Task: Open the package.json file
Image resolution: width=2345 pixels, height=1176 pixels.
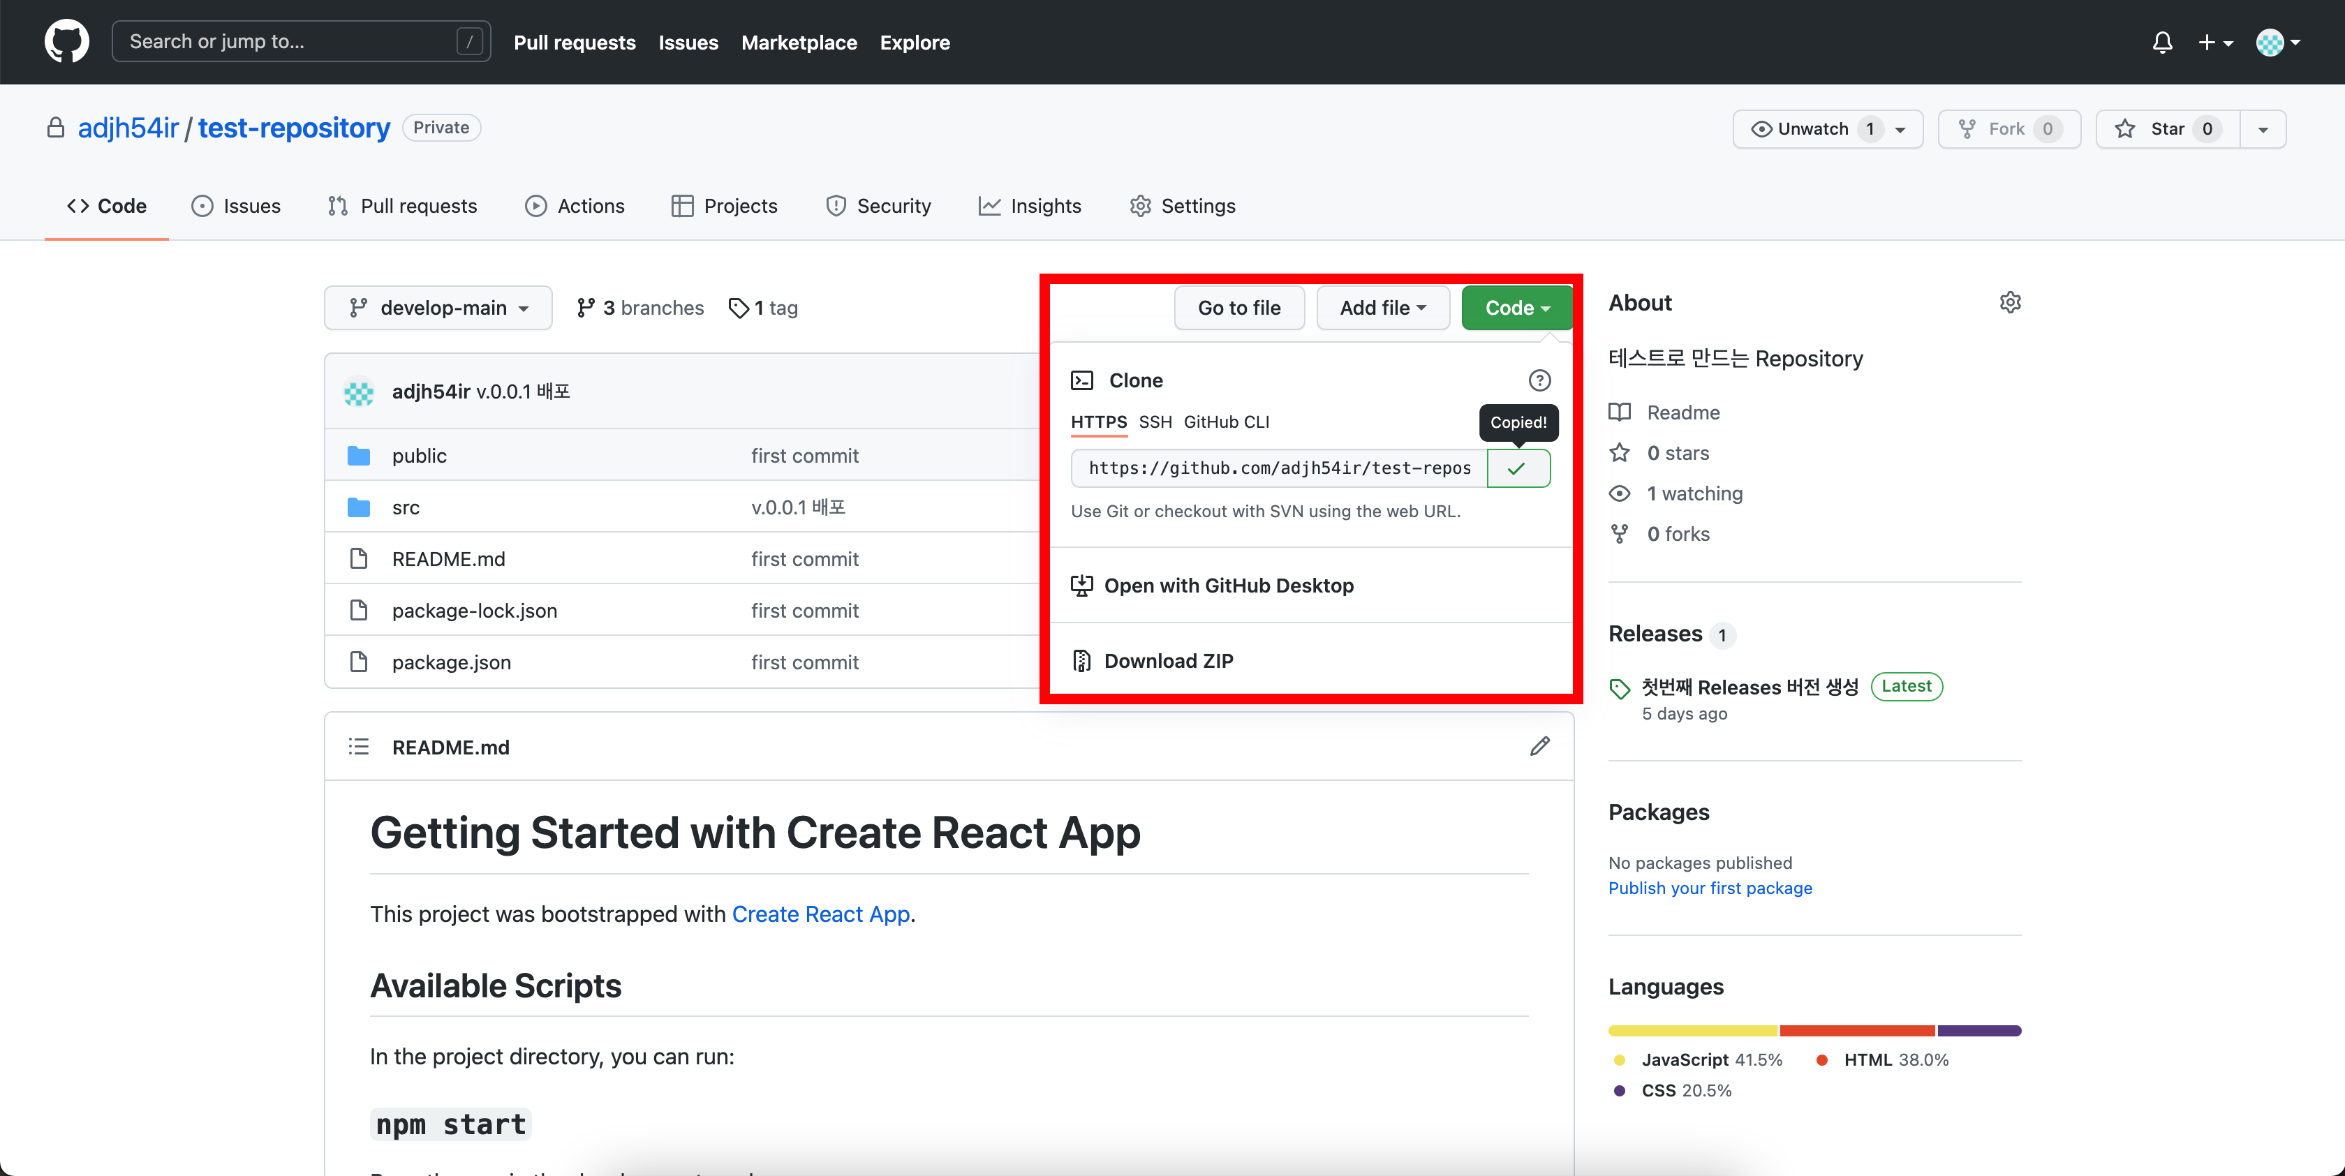Action: click(x=452, y=662)
